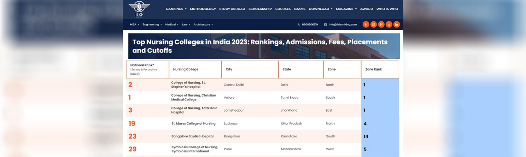The height and width of the screenshot is (157, 526).
Task: Click the East zone cell for Jamshedpur
Action: coord(329,110)
